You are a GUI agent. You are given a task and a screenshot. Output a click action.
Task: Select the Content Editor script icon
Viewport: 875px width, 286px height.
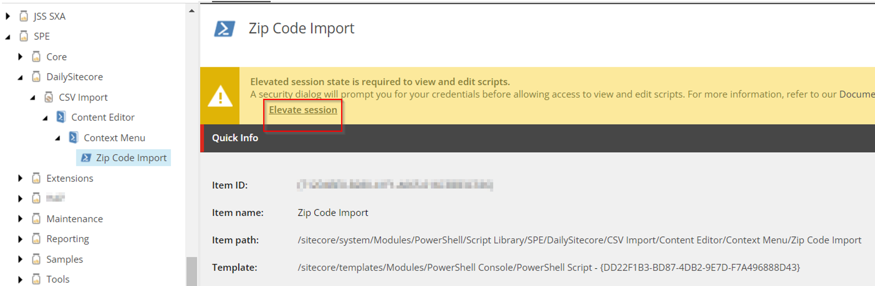[61, 117]
